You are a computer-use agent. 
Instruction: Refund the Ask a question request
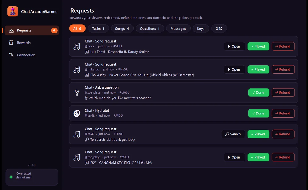pyautogui.click(x=283, y=92)
